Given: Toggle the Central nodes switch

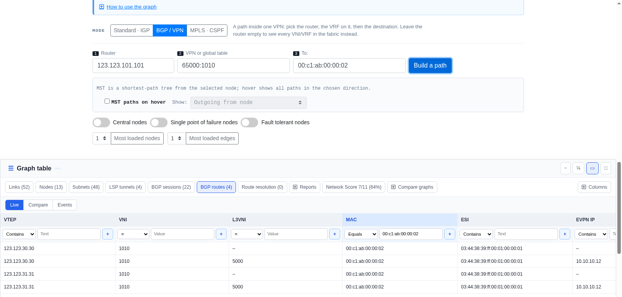Looking at the screenshot, I should pos(101,122).
